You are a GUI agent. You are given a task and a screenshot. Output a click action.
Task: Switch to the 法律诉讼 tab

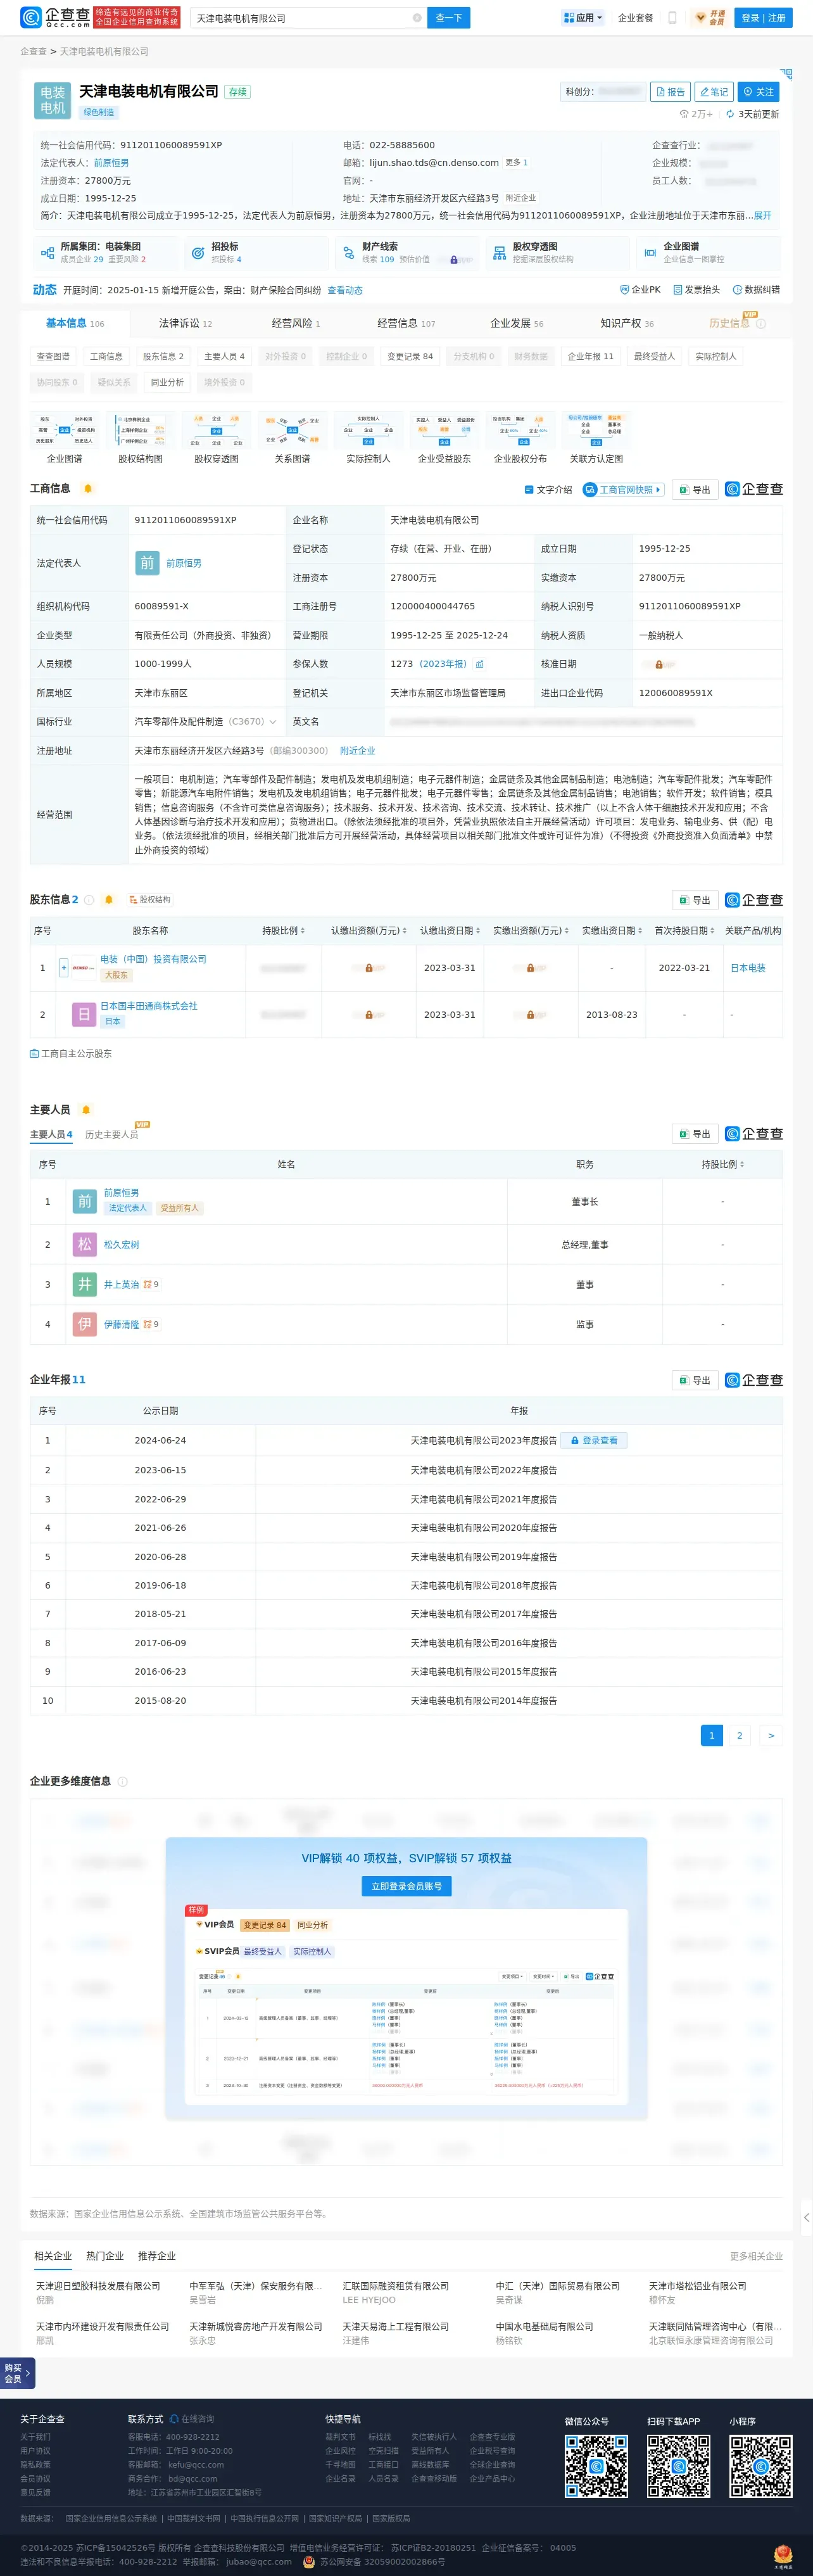[185, 323]
